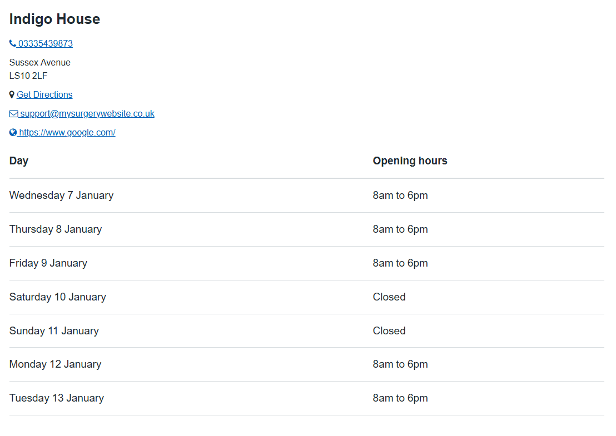Click the LS10 2LF postcode text

pyautogui.click(x=28, y=76)
